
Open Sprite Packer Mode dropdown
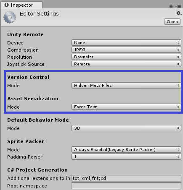click(x=126, y=150)
